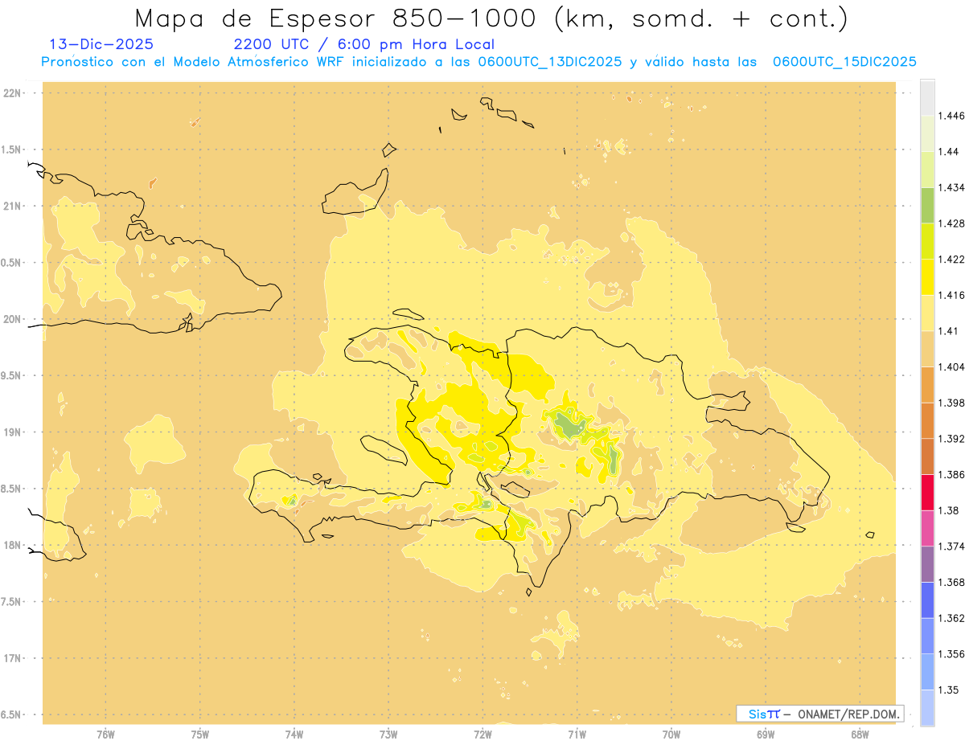965x745 pixels.
Task: Click the light gray top colorbar segment
Action: tap(927, 97)
